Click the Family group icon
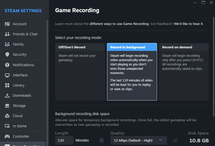The image size is (215, 146). (x=7, y=44)
